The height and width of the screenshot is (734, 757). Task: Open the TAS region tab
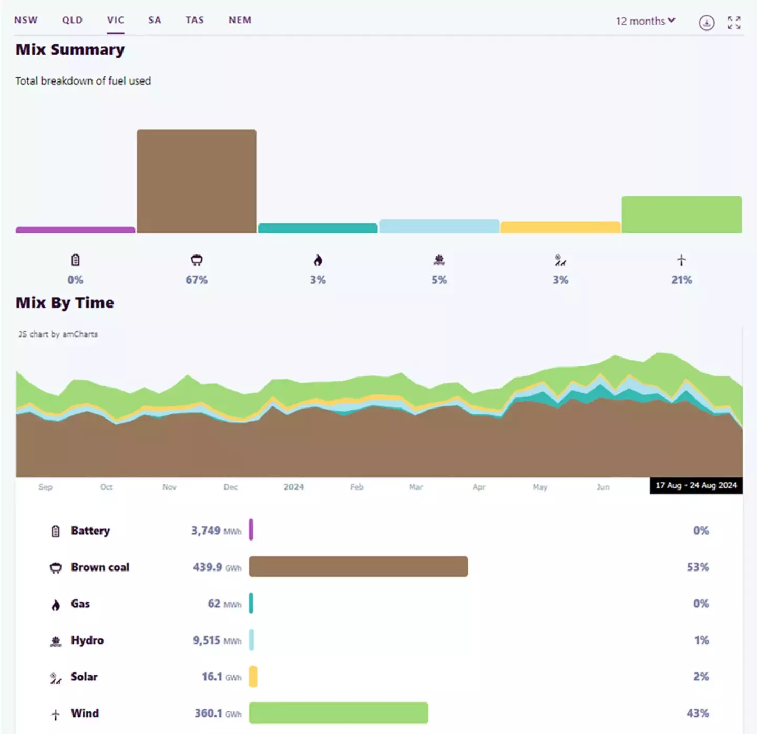pyautogui.click(x=195, y=20)
